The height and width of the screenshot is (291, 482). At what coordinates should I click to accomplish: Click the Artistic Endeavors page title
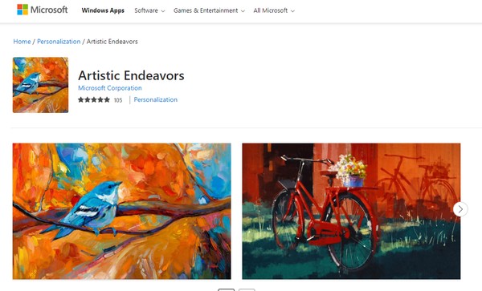131,75
